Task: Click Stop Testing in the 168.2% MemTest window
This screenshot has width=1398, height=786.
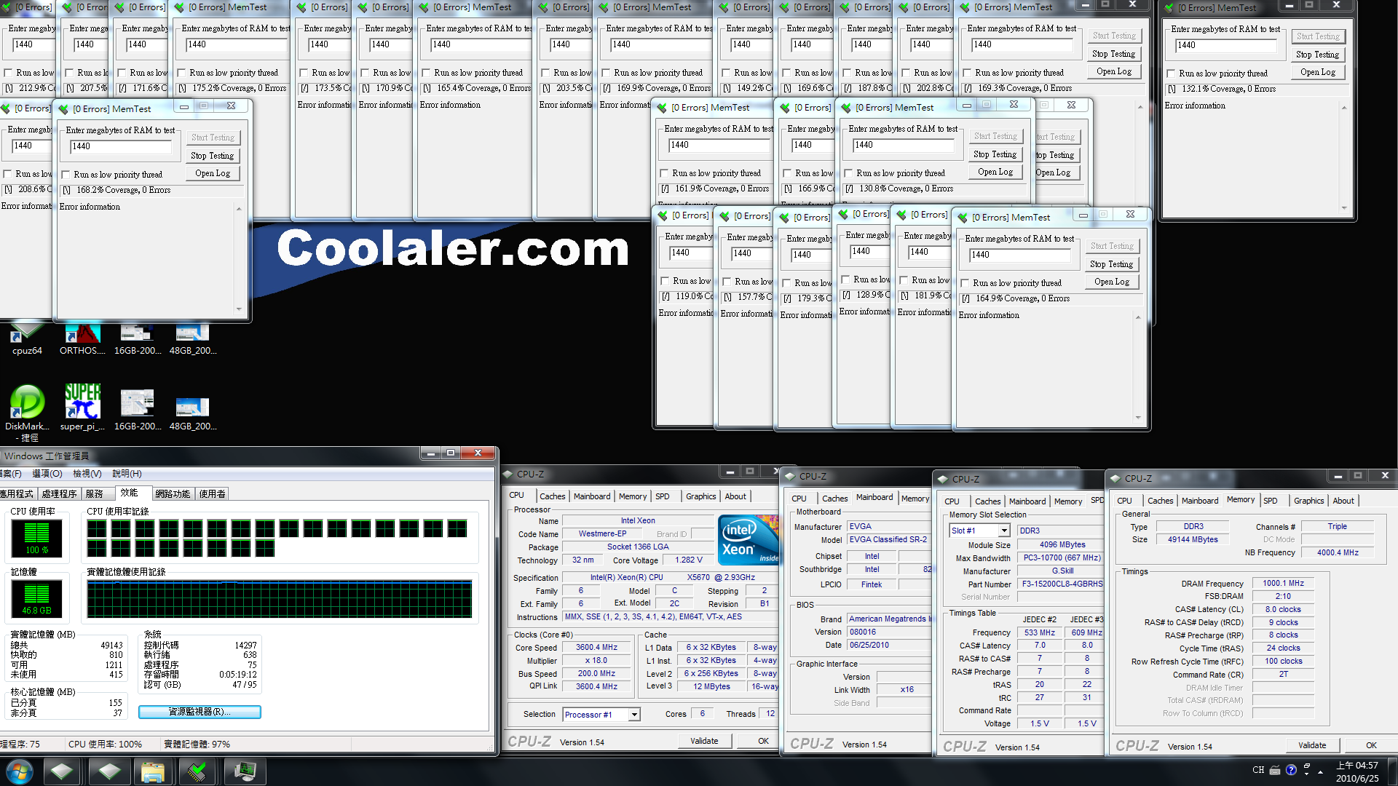Action: (212, 156)
